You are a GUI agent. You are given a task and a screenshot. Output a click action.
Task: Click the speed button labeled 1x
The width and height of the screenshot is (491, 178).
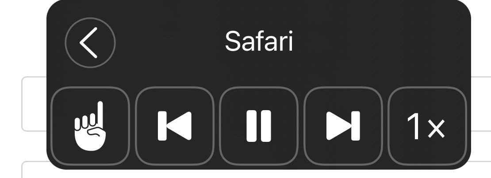tap(427, 126)
